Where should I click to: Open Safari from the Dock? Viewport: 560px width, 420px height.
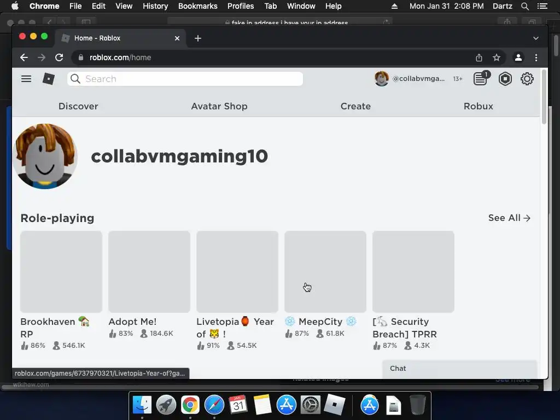(x=214, y=405)
